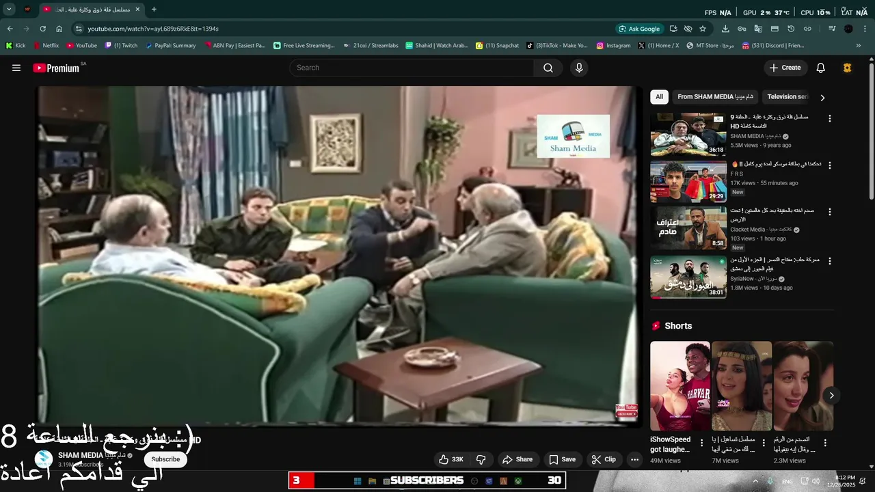This screenshot has height=492, width=875.
Task: Like the video with 33K thumbs up
Action: [x=453, y=460]
